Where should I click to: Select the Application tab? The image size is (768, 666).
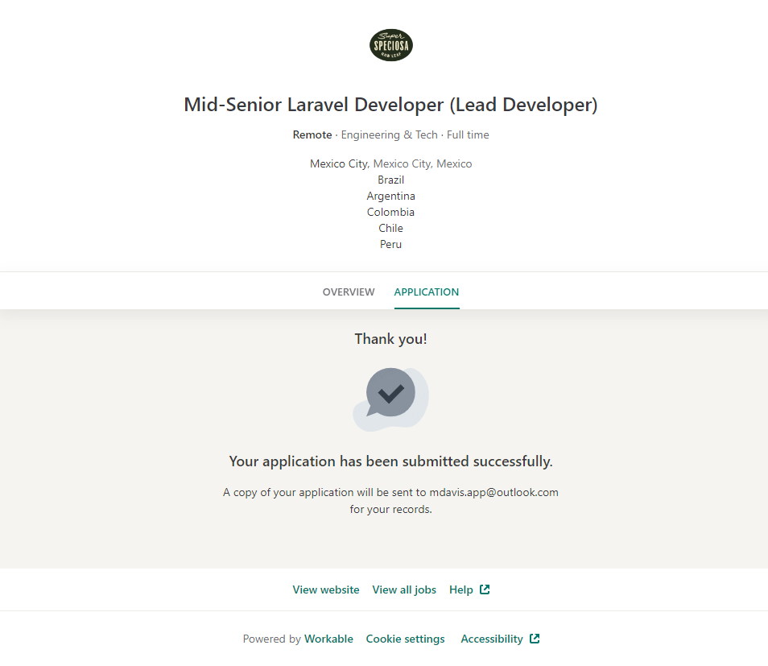coord(427,292)
